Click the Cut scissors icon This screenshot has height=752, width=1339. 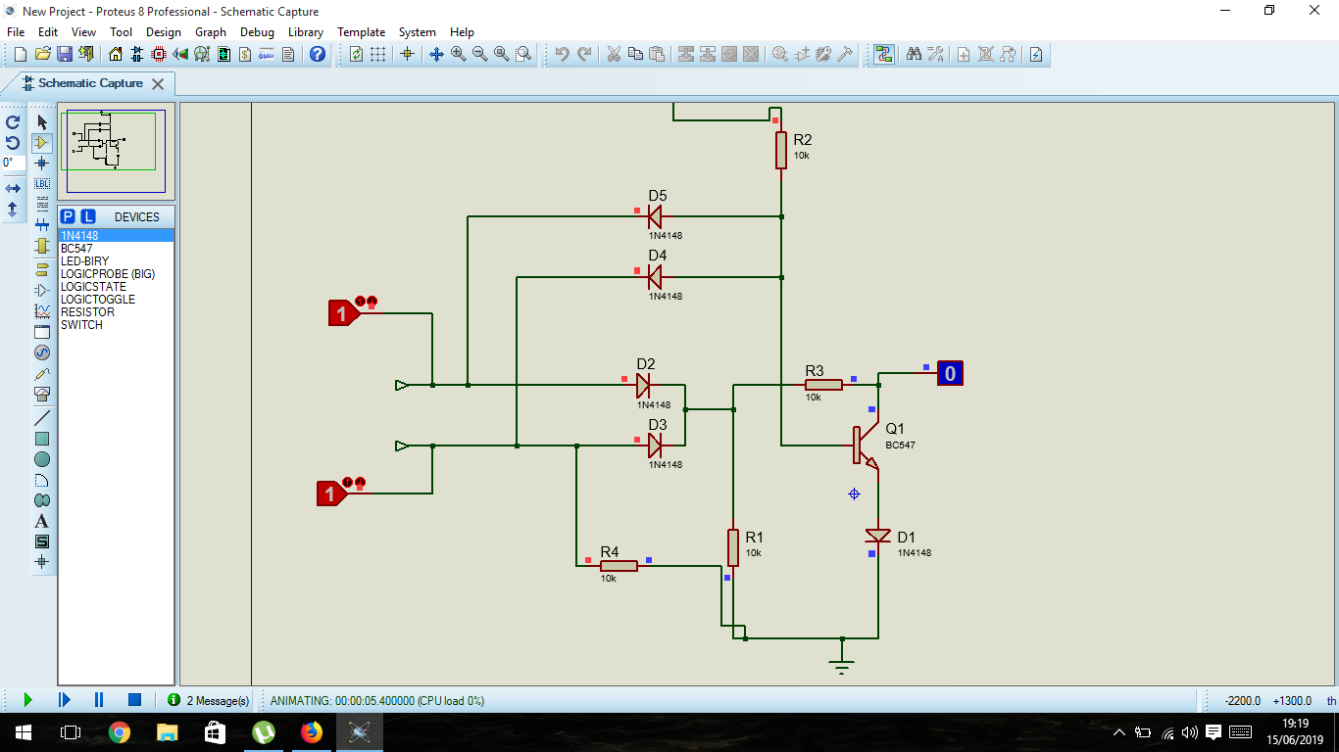click(x=614, y=54)
